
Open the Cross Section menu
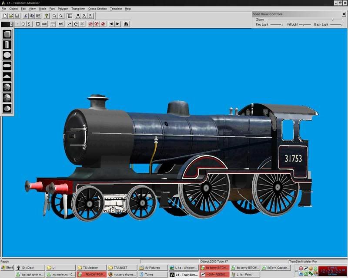pos(97,9)
